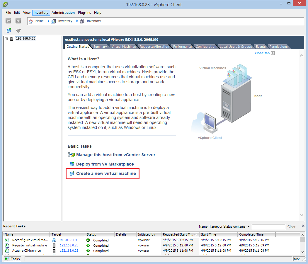The width and height of the screenshot is (308, 264).
Task: Expand the 192.168.0.23 tree node
Action: point(6,39)
